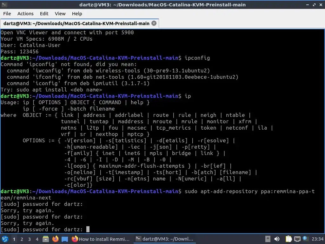325x244 pixels.
Task: Minimize the terminal window
Action: pyautogui.click(x=308, y=4)
